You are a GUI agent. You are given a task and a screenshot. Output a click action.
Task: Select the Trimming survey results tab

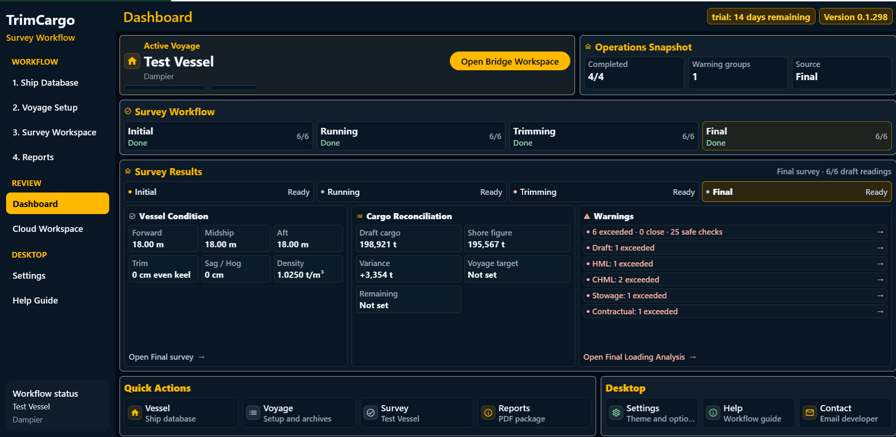point(604,192)
